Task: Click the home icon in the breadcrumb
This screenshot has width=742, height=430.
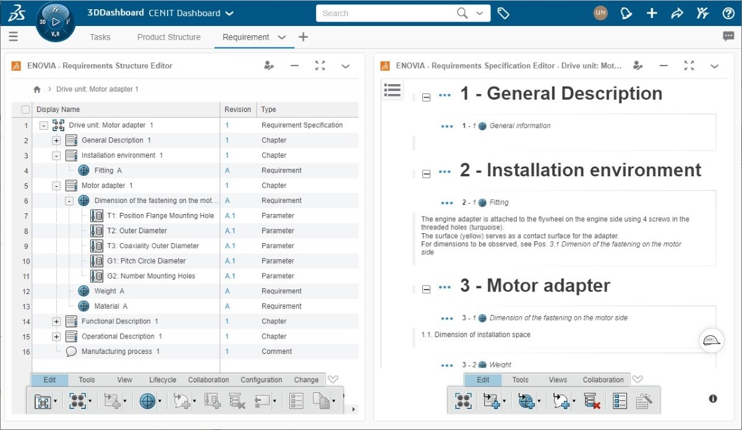Action: pos(37,89)
